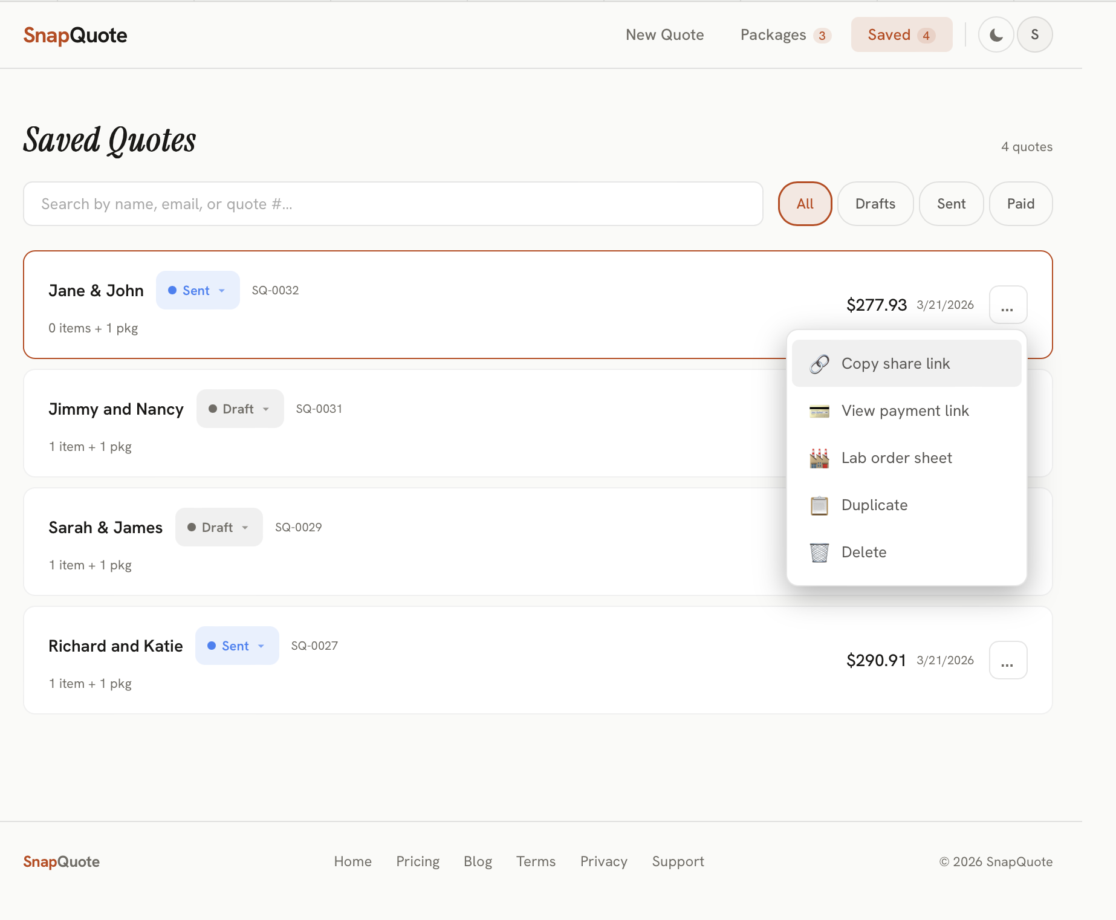Viewport: 1116px width, 920px height.
Task: Open the more options button for Richard and Katie
Action: (1008, 660)
